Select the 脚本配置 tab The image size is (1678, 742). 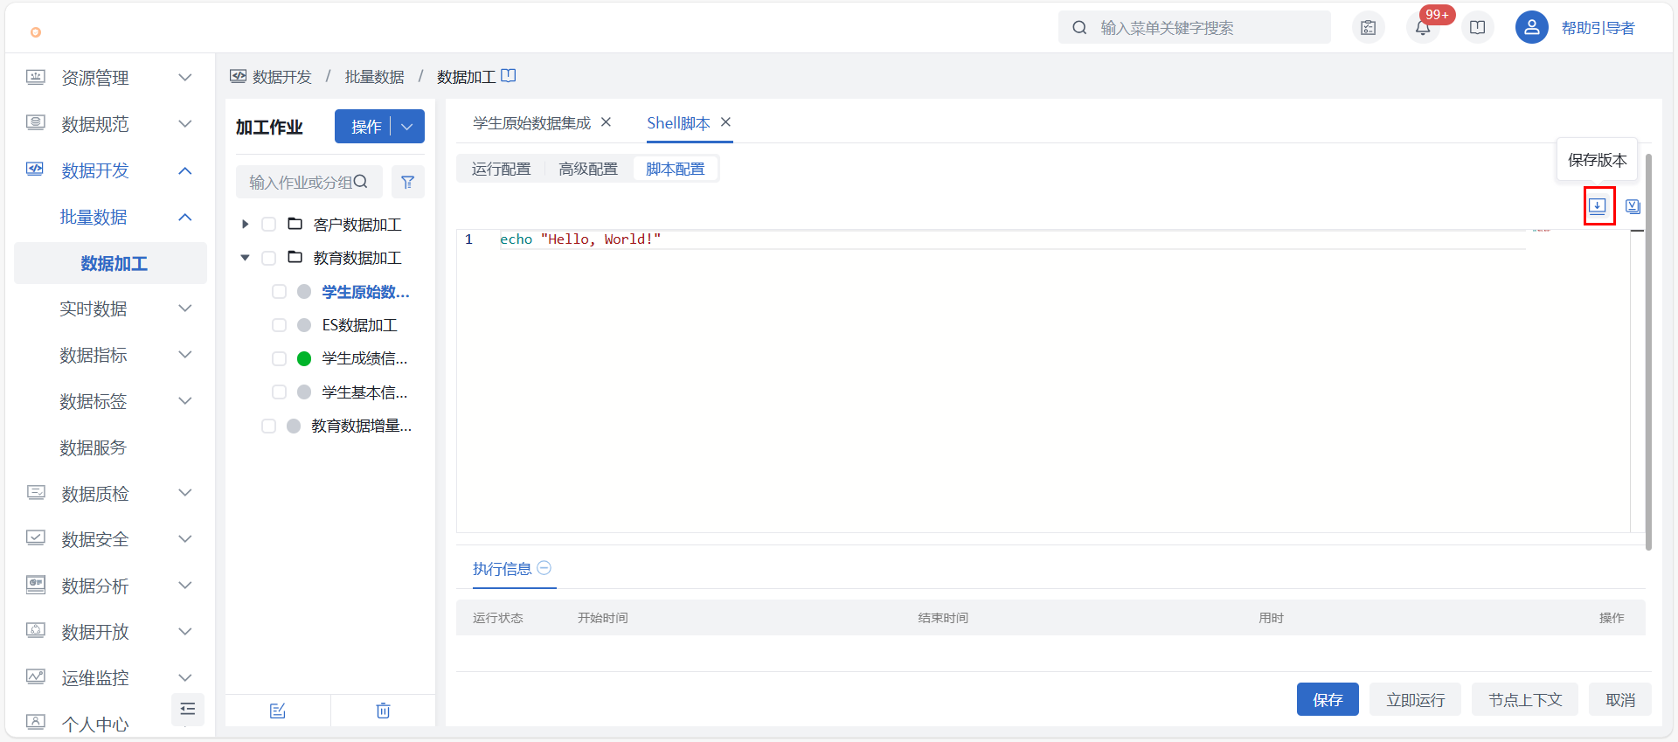tap(676, 169)
